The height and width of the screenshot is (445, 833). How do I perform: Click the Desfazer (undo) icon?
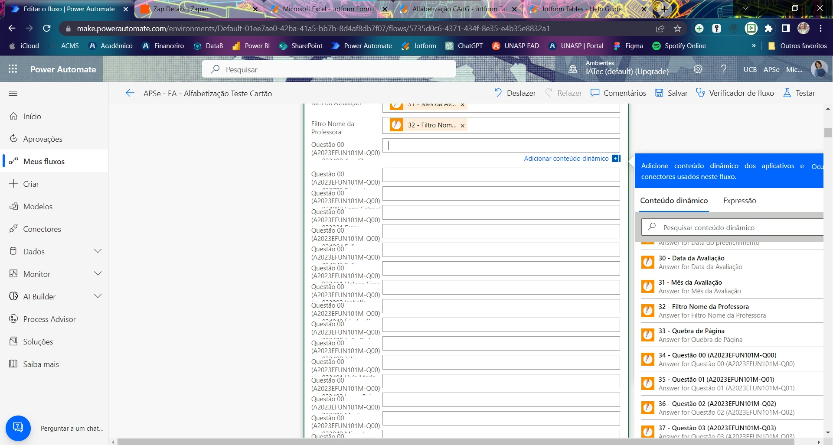click(498, 93)
